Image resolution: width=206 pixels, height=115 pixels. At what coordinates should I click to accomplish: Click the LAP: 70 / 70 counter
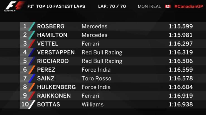(112, 6)
